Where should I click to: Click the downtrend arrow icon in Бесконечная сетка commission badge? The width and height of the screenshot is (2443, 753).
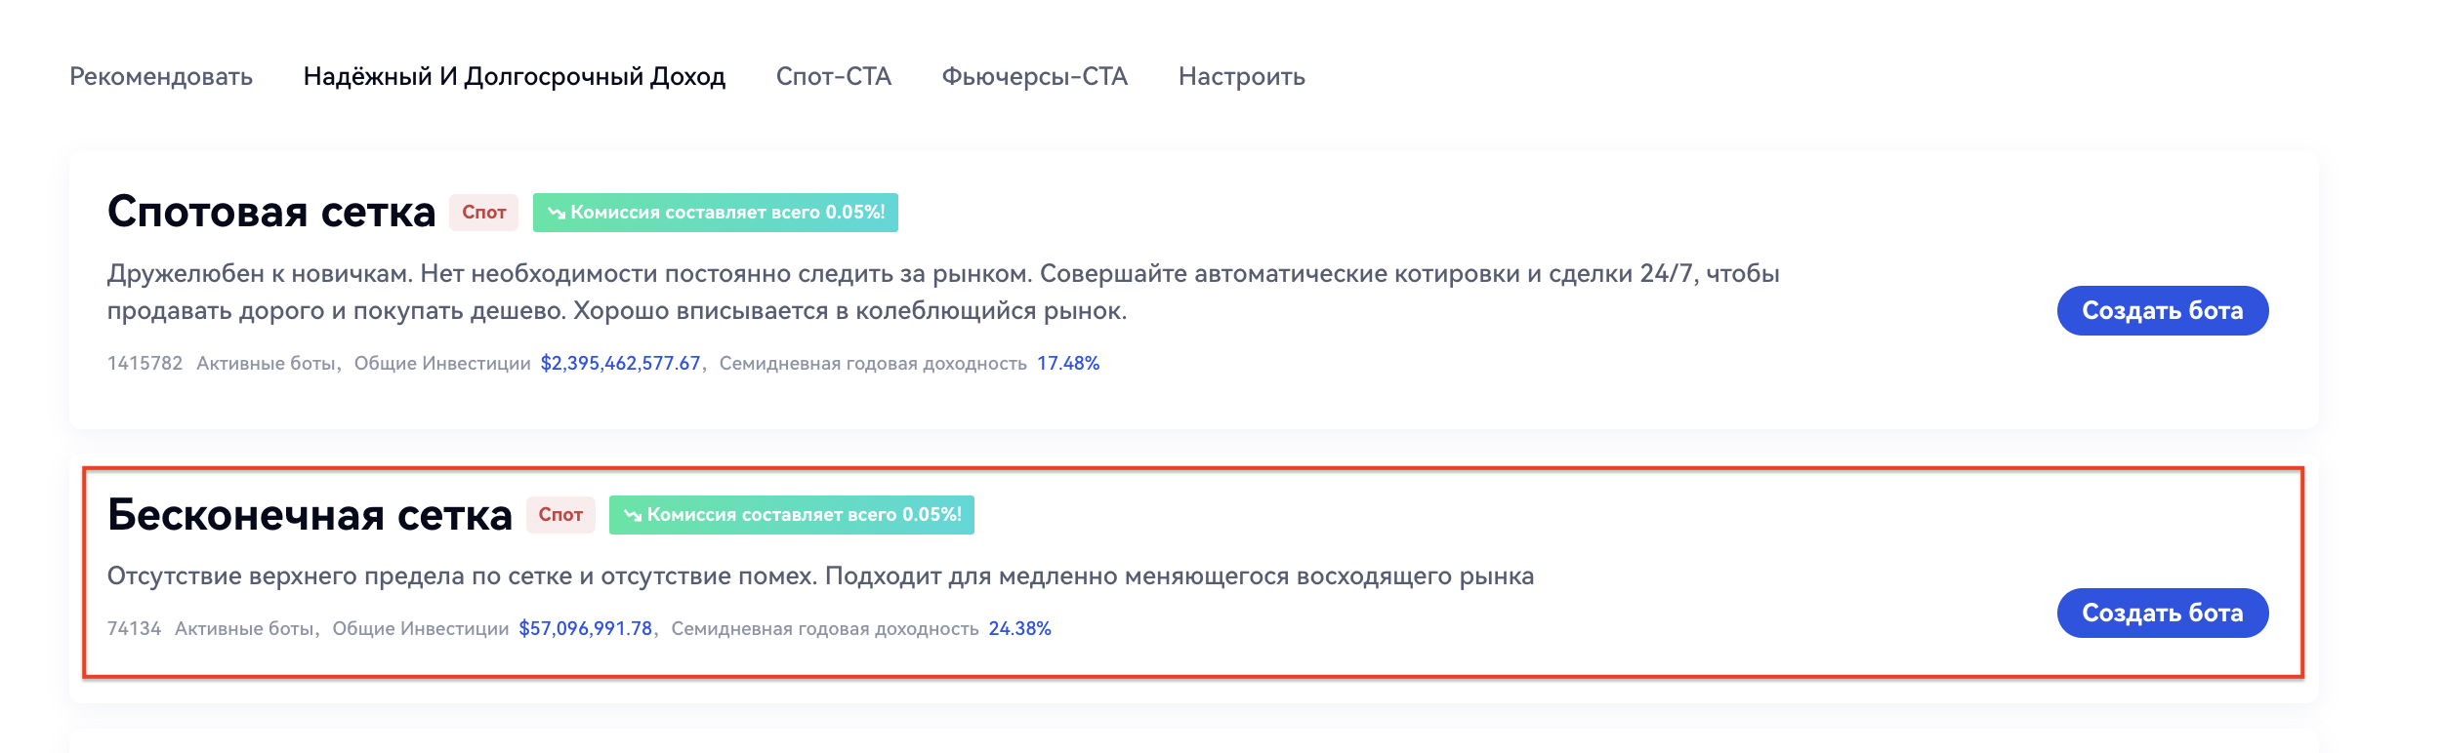tap(633, 515)
